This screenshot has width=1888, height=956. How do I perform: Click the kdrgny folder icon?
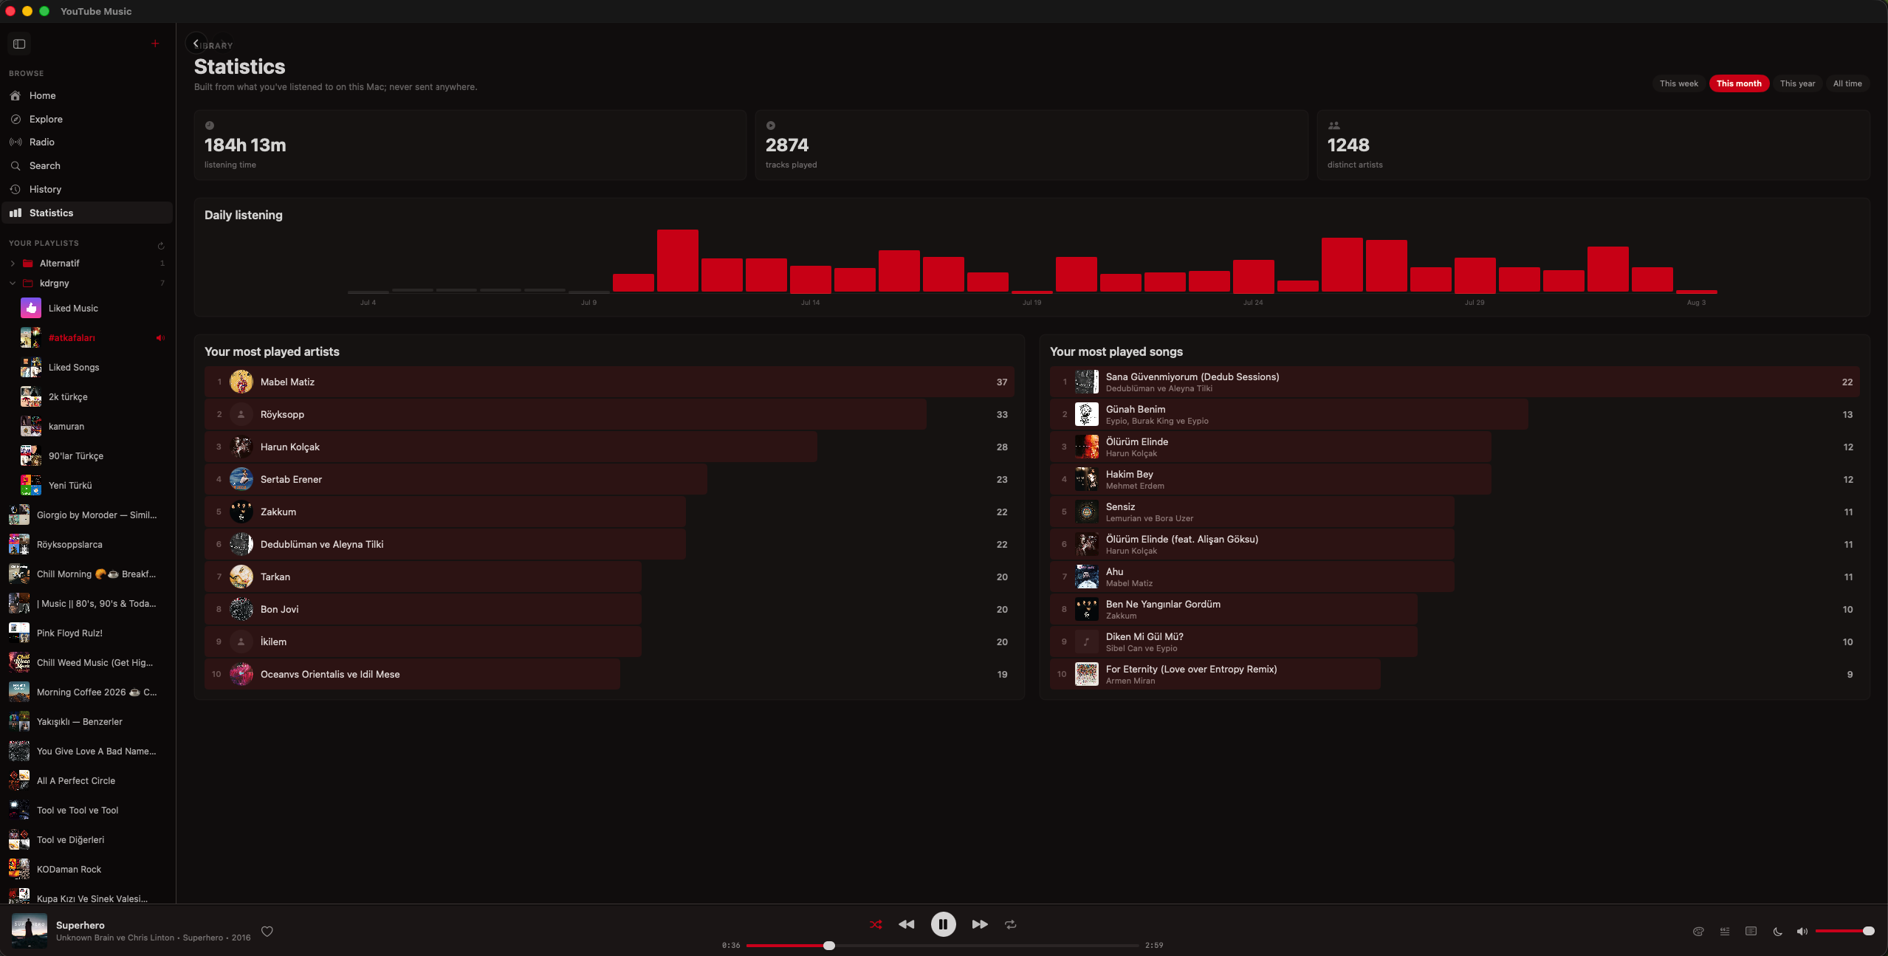pyautogui.click(x=28, y=283)
